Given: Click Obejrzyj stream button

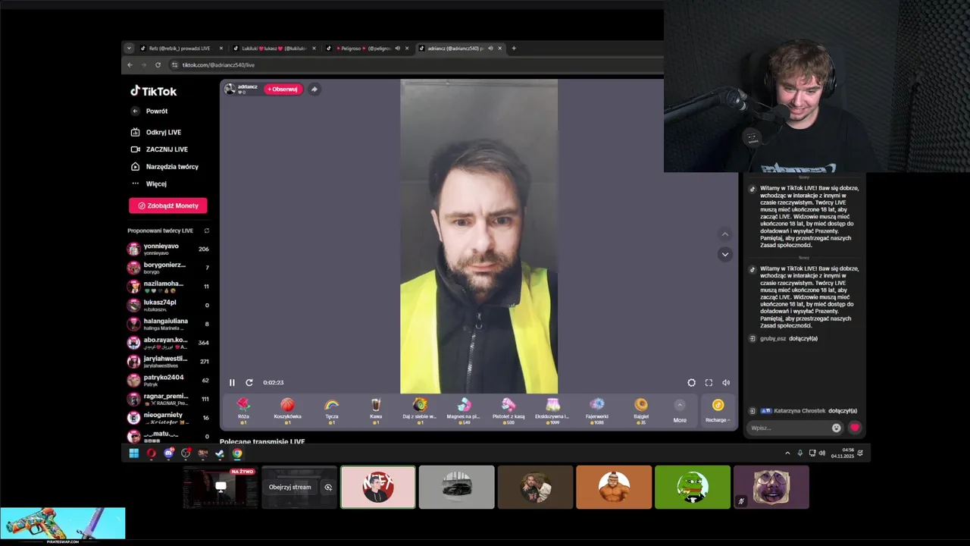Looking at the screenshot, I should pyautogui.click(x=290, y=487).
